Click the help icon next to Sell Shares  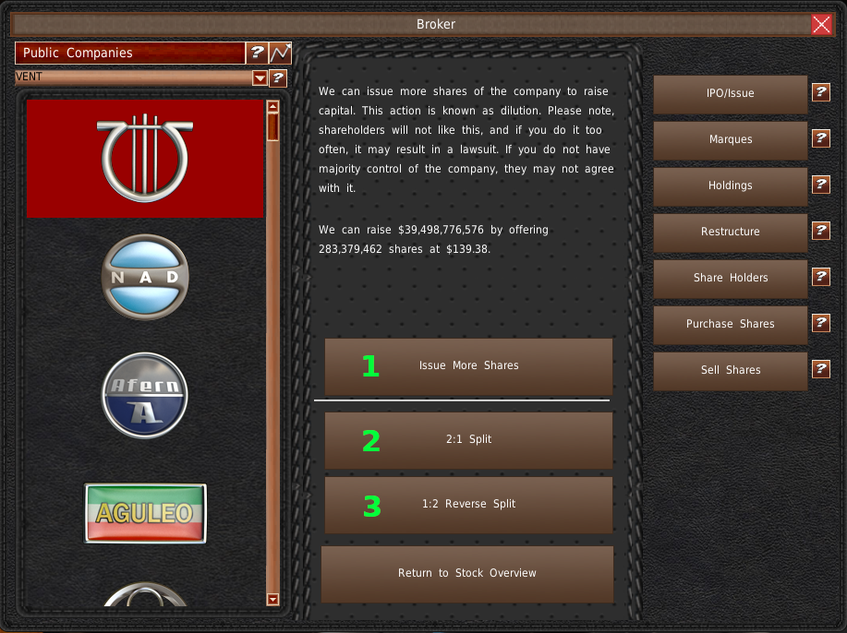(820, 369)
